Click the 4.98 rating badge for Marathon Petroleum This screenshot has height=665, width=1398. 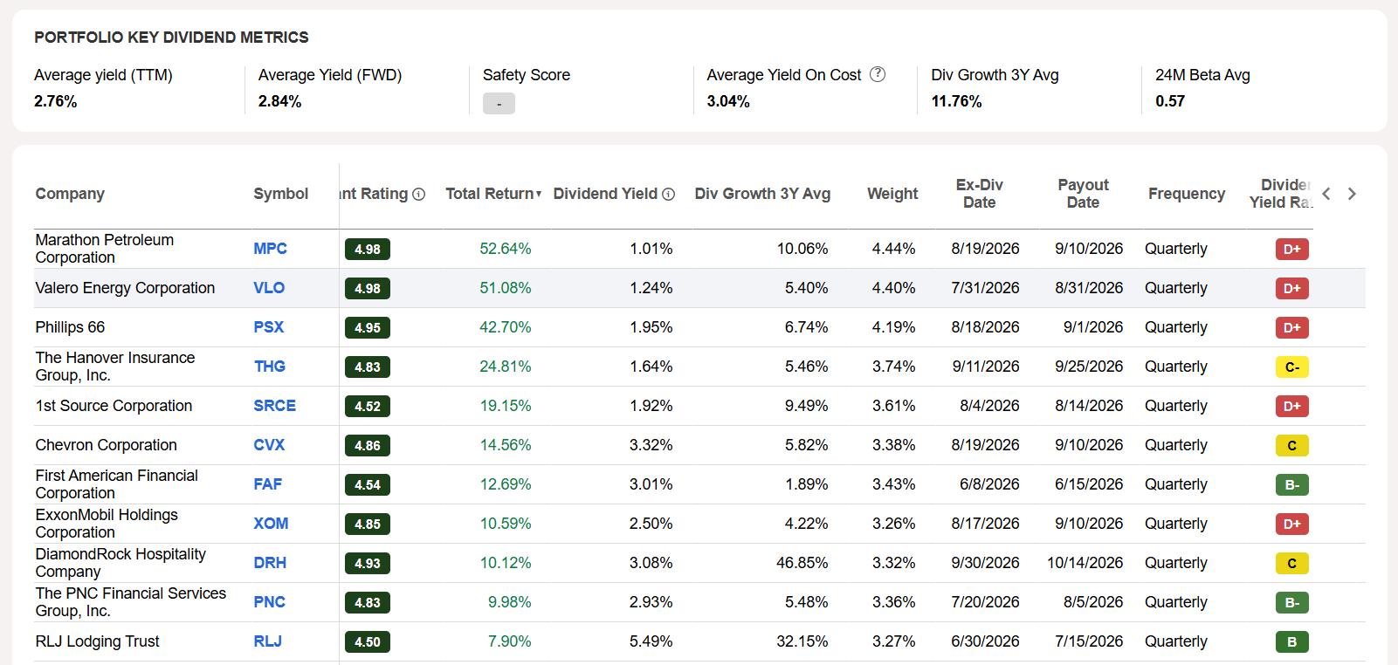point(368,249)
